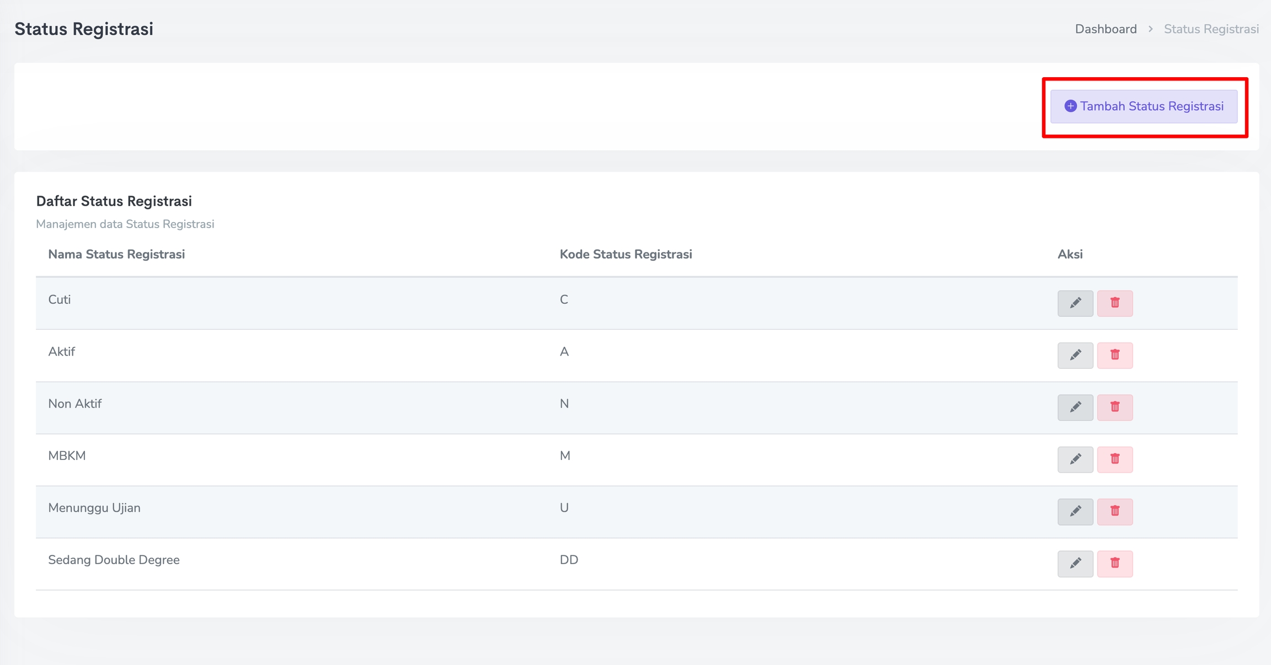Delete the Menunggu Ujian status
The width and height of the screenshot is (1271, 665).
(x=1114, y=512)
